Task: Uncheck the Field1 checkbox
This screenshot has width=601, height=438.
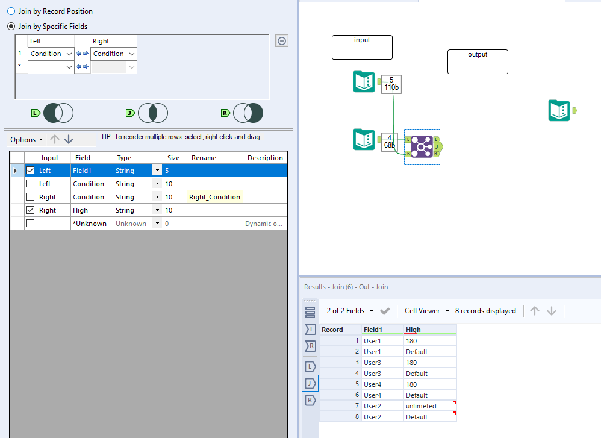Action: click(x=30, y=169)
